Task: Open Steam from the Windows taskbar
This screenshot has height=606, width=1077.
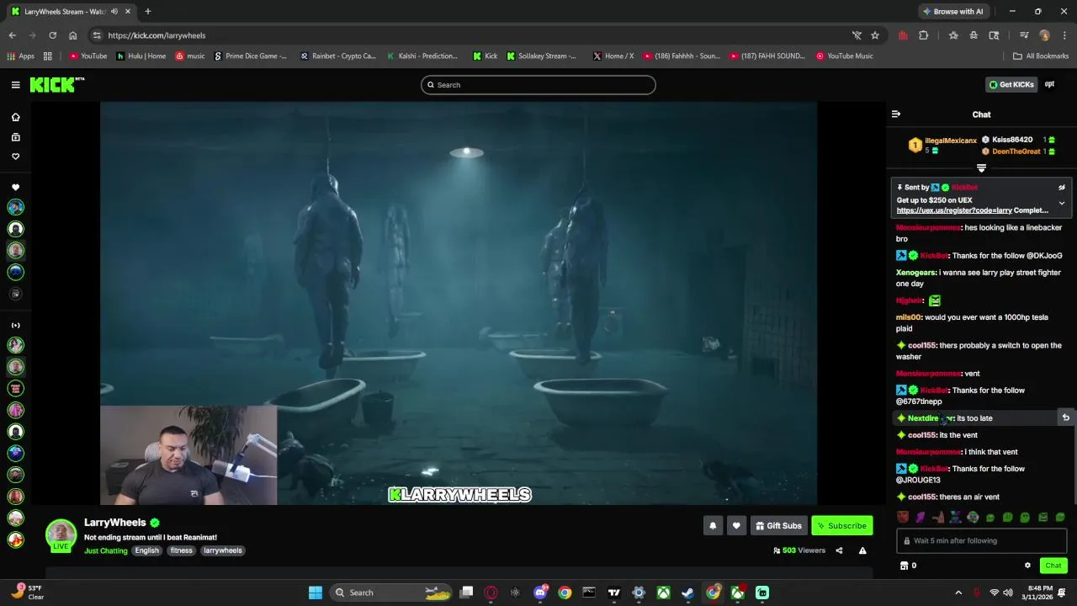Action: click(x=687, y=593)
